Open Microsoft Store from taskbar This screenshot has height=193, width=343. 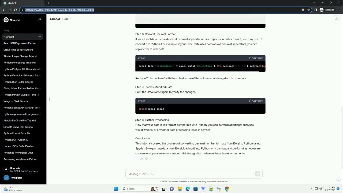coord(195,189)
